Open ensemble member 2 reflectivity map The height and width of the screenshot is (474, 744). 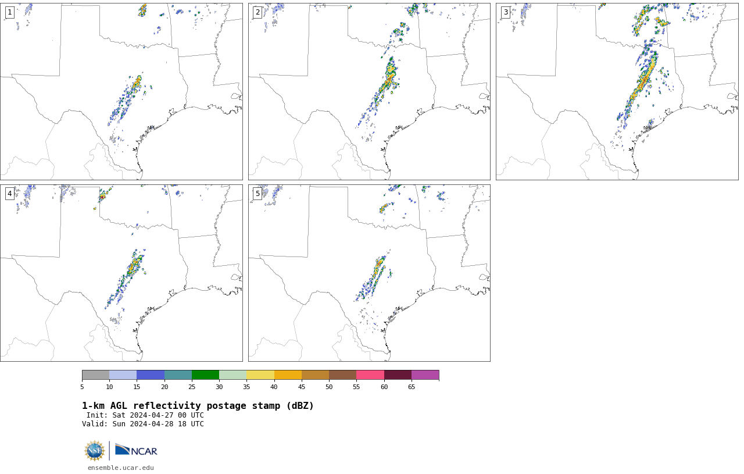tap(369, 91)
